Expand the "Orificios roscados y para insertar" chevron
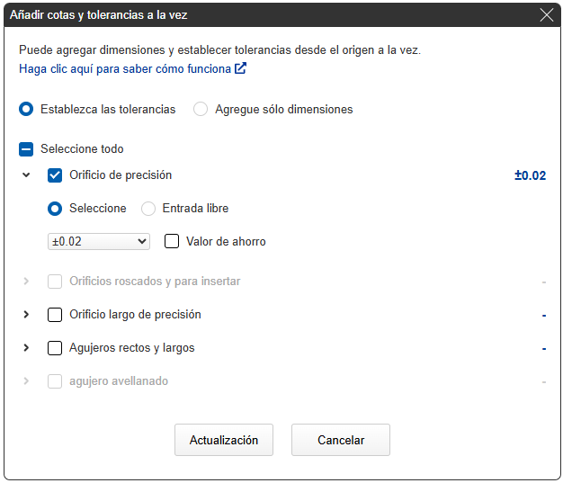The width and height of the screenshot is (563, 483). (x=26, y=282)
